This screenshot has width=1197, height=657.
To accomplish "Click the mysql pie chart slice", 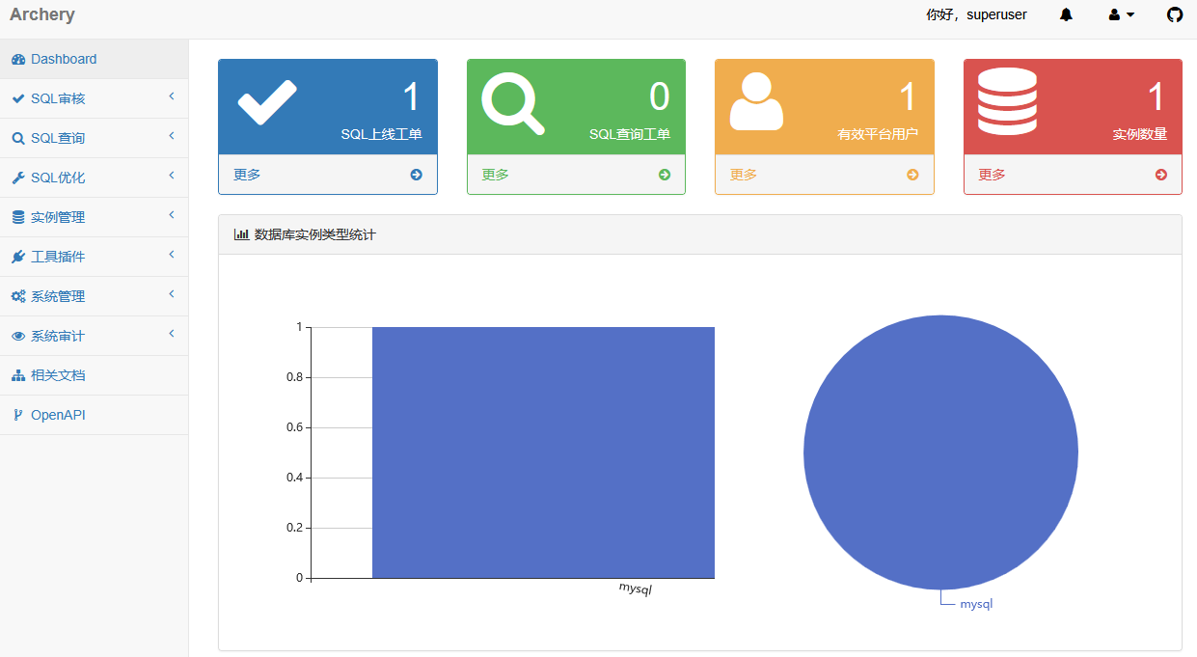I will (940, 452).
